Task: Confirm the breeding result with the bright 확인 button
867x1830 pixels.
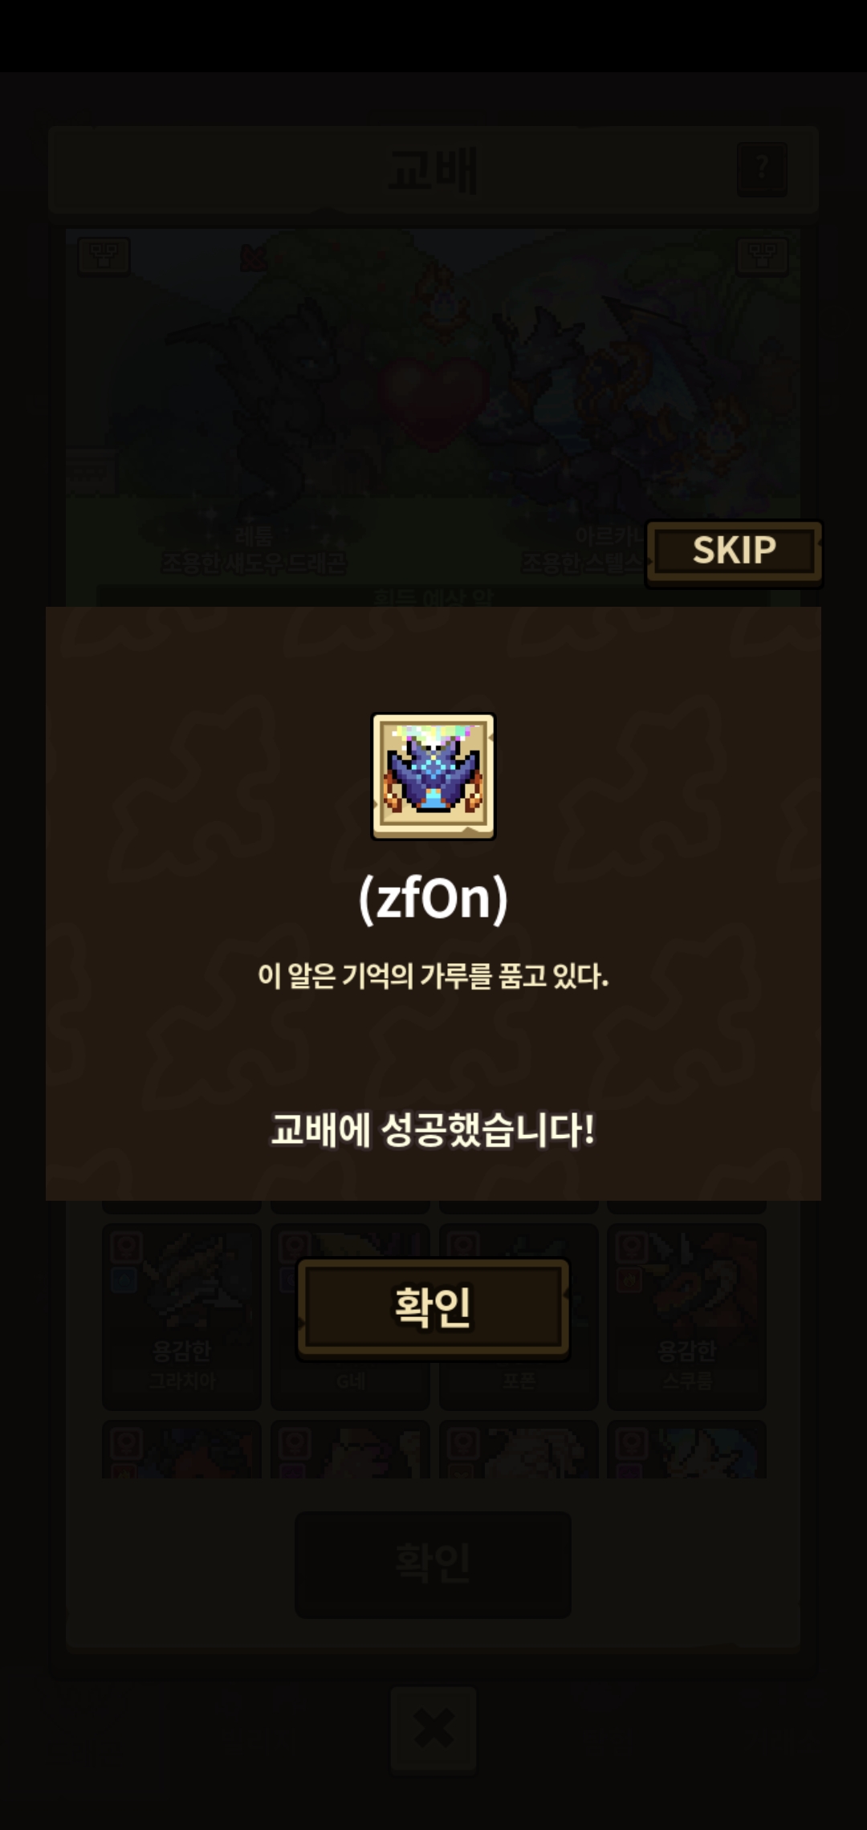Action: (433, 1307)
